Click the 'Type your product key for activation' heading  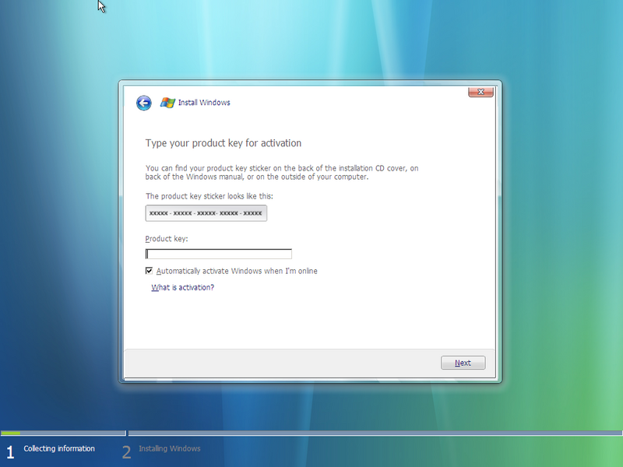[x=224, y=143]
